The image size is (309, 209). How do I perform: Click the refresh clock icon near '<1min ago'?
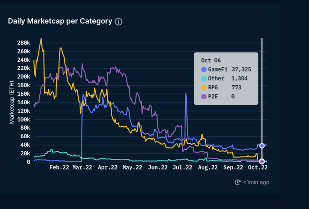237,182
